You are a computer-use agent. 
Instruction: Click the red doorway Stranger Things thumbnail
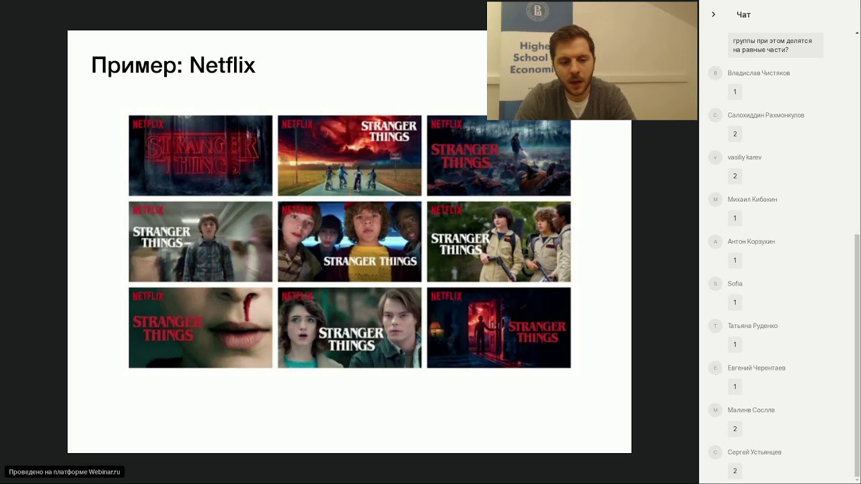[498, 327]
